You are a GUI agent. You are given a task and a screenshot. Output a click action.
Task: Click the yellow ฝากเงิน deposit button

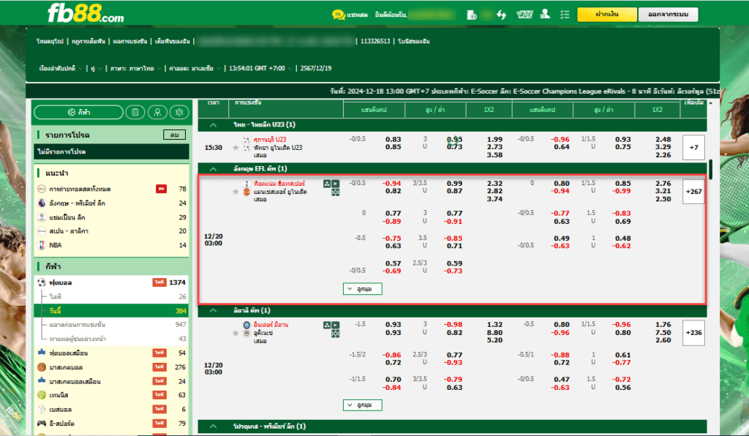[606, 15]
